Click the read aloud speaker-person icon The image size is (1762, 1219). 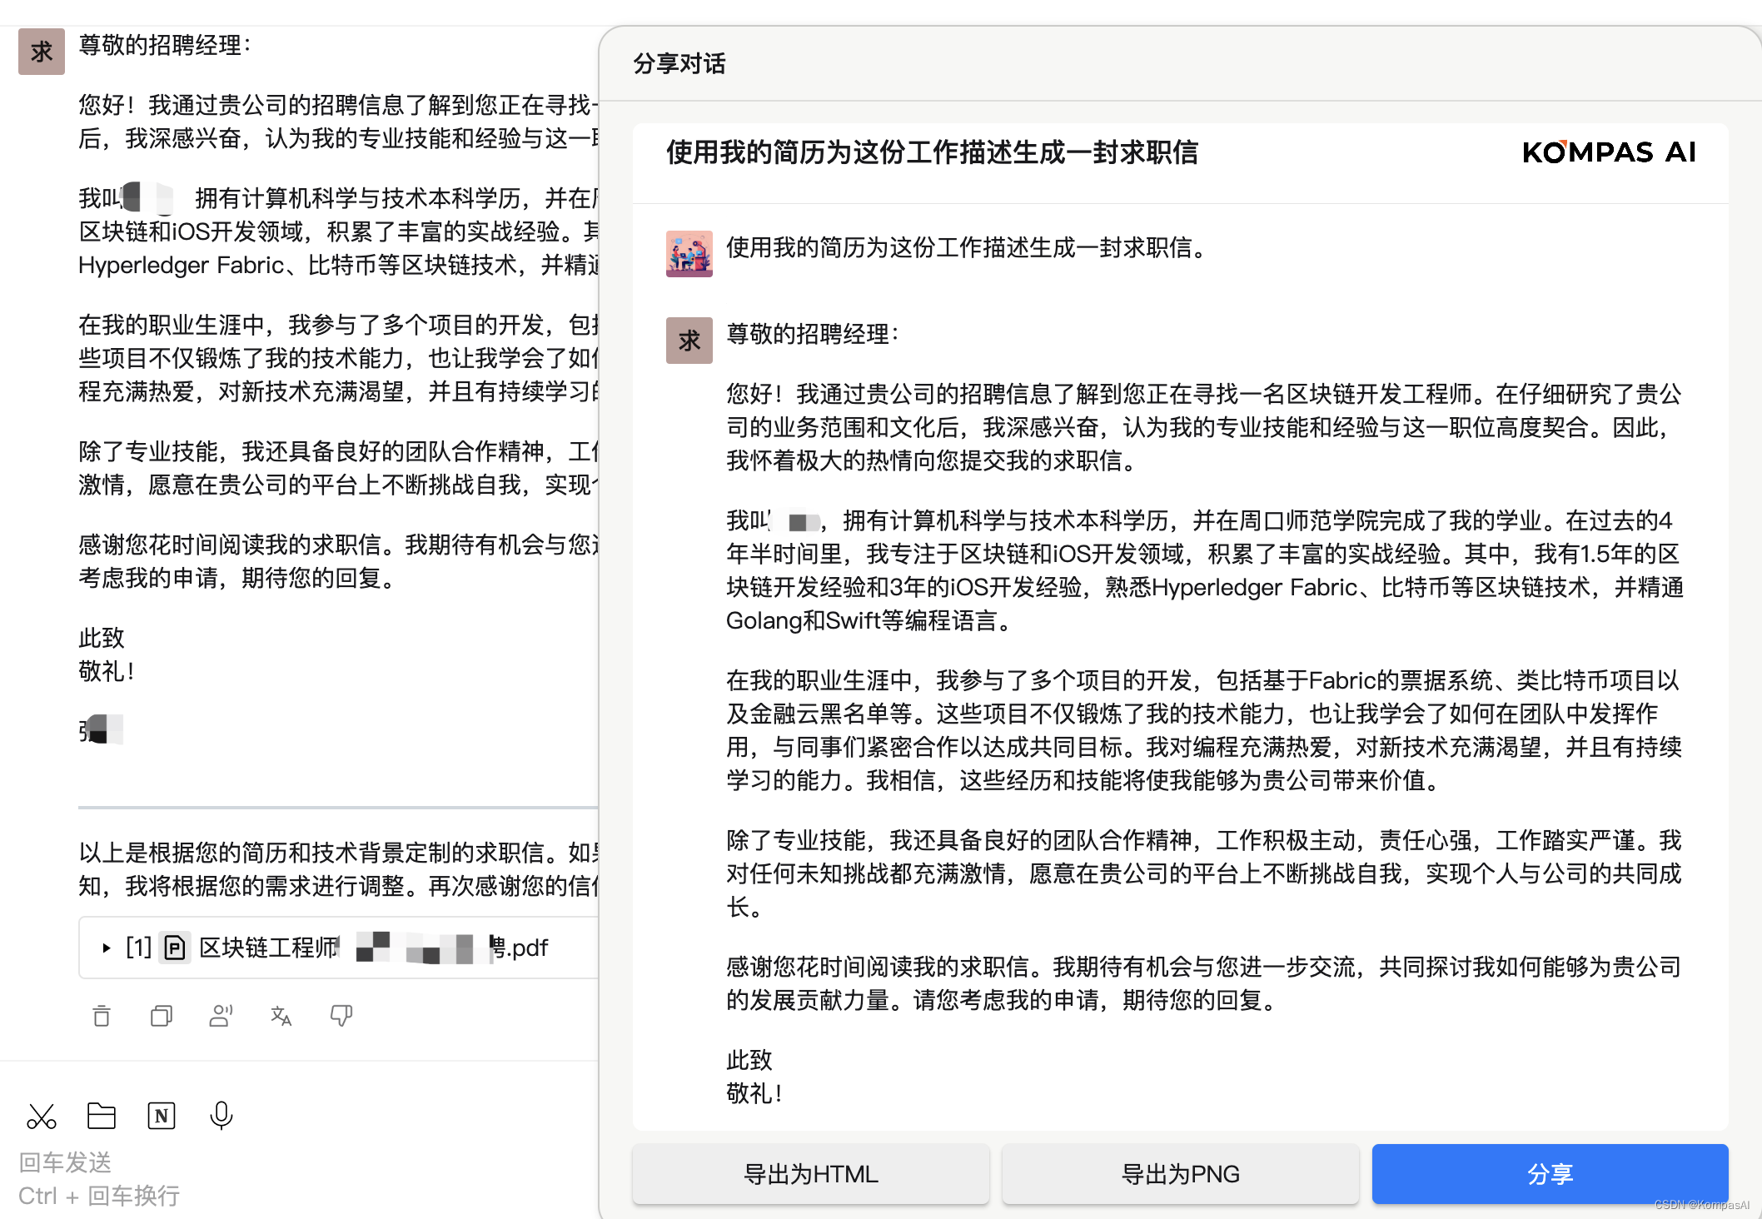coord(221,1015)
